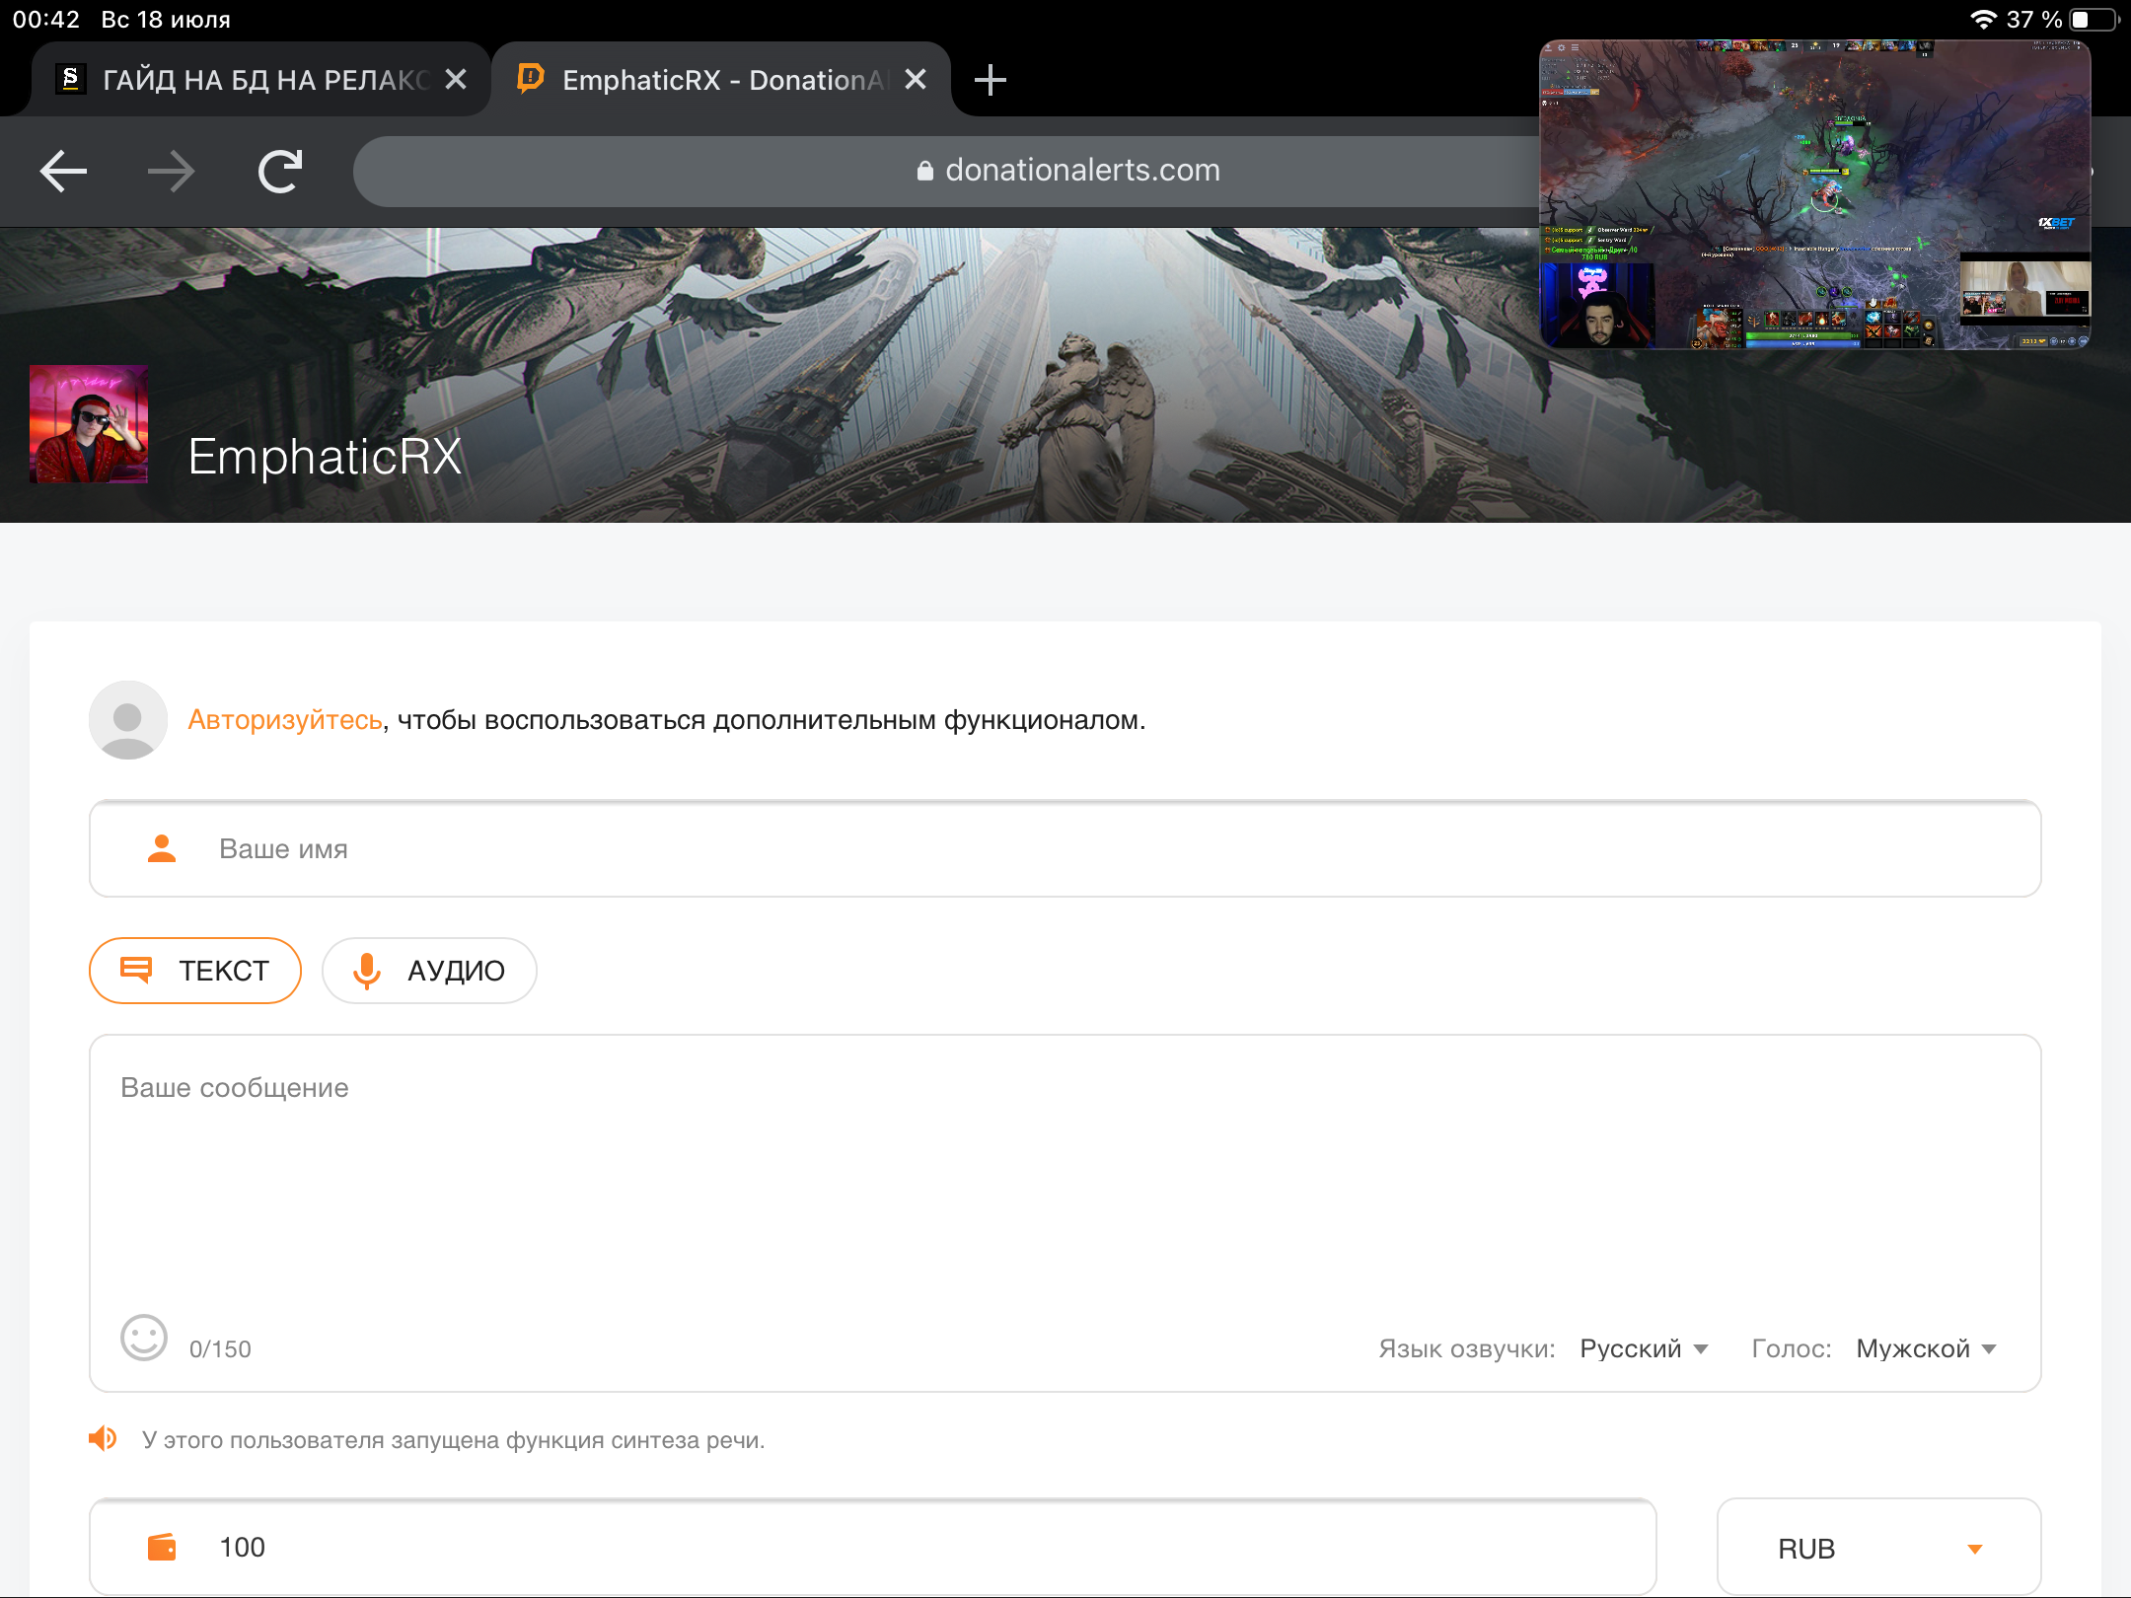2131x1598 pixels.
Task: Select the ТЕКСТ message mode
Action: (195, 971)
